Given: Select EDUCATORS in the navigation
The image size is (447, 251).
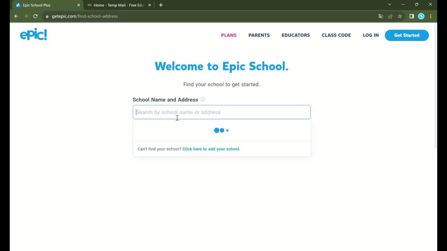Looking at the screenshot, I should [295, 35].
